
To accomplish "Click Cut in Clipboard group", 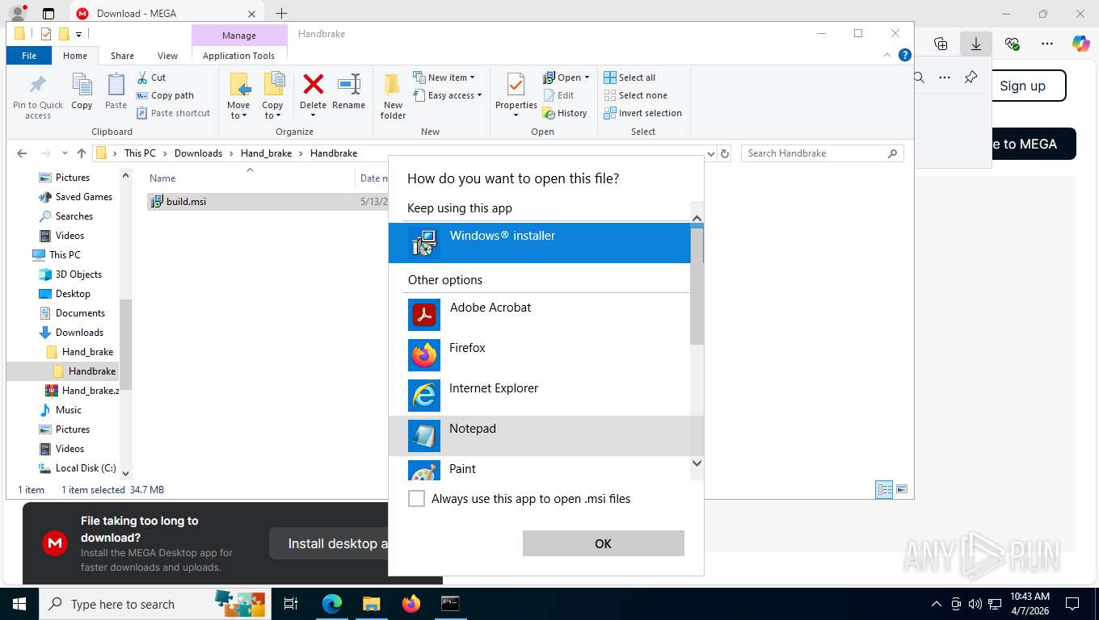I will [151, 77].
